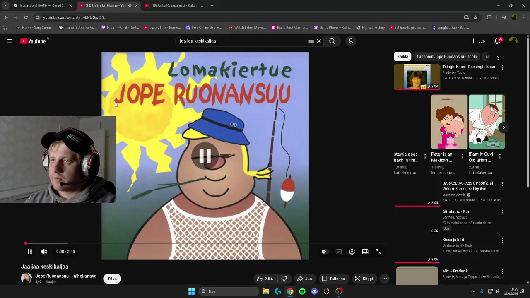Pause the video from the player bar
The width and height of the screenshot is (530, 298).
30,252
